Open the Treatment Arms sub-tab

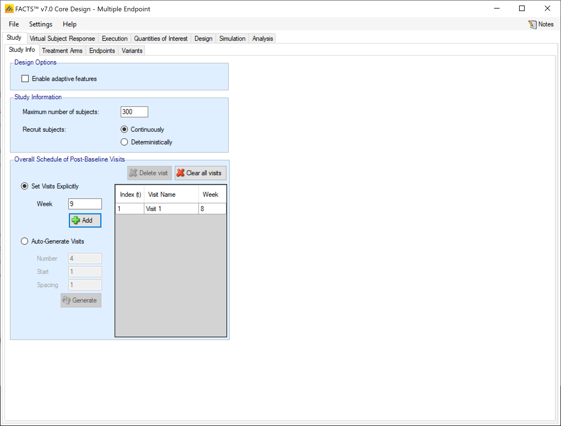point(62,51)
